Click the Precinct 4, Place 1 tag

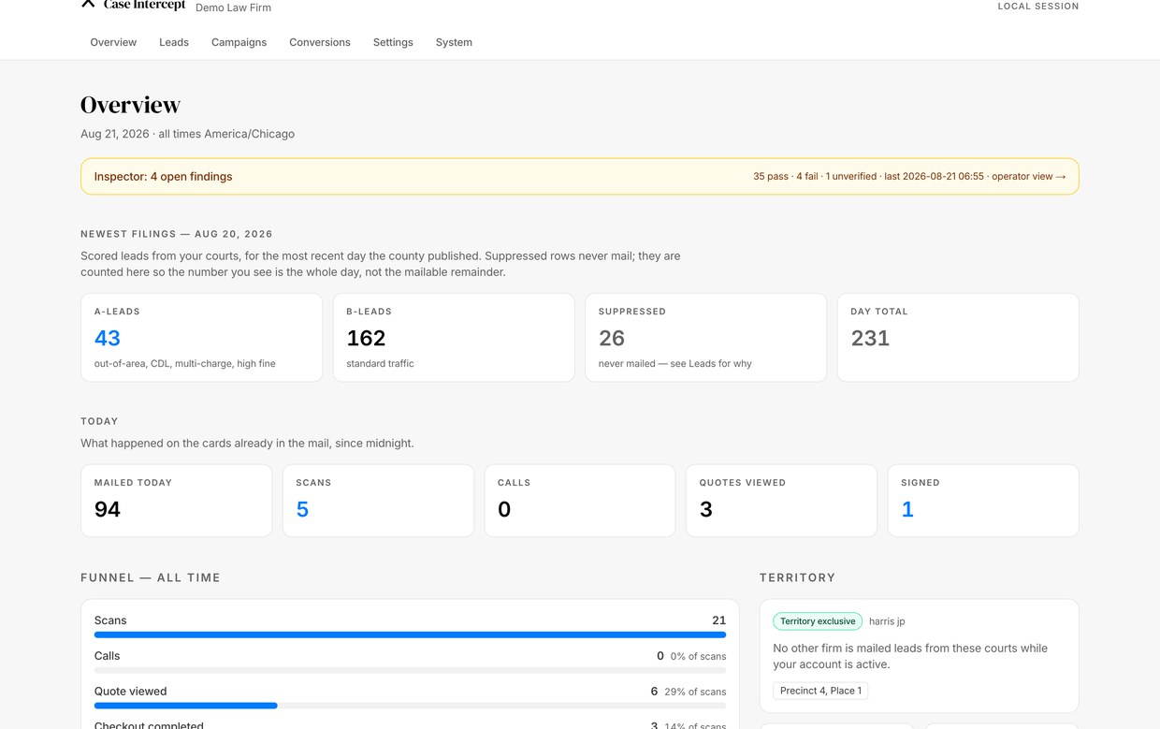pos(820,691)
